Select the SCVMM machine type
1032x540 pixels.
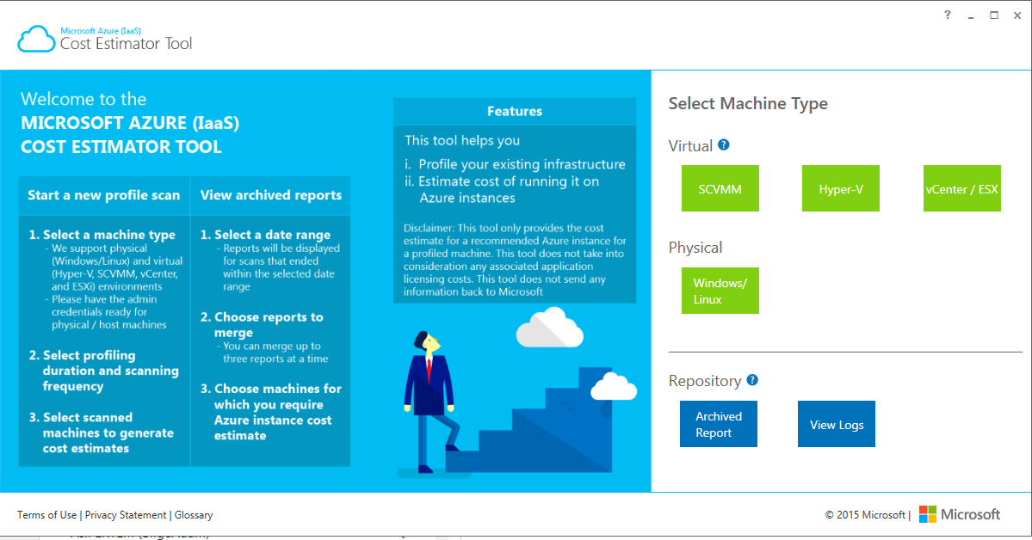click(720, 189)
